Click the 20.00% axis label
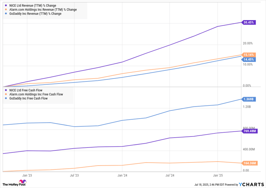 pos(248,43)
